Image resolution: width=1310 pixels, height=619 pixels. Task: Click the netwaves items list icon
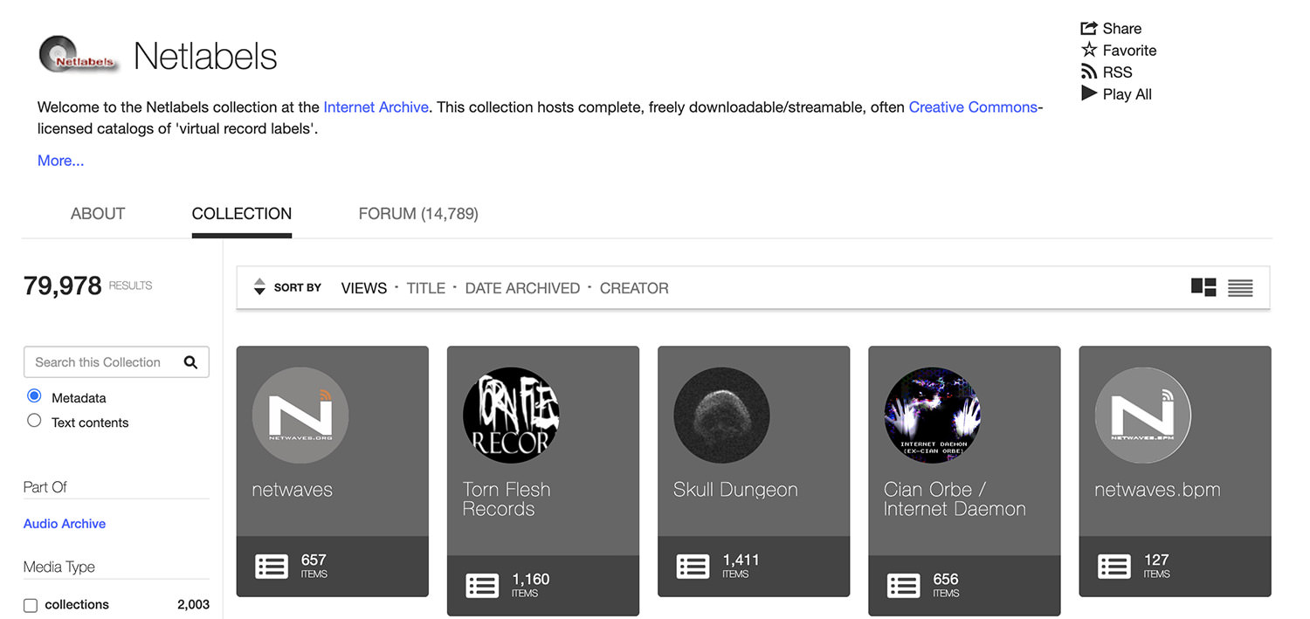pyautogui.click(x=272, y=566)
